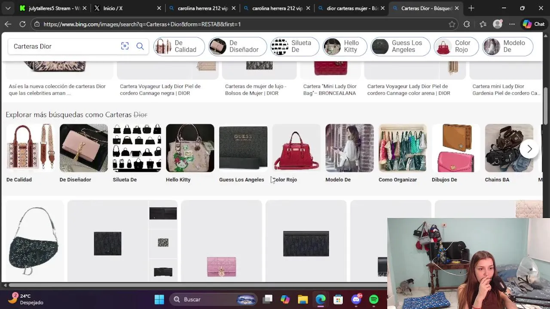The width and height of the screenshot is (550, 309).
Task: Switch to the Inicio / X tab
Action: point(128,8)
